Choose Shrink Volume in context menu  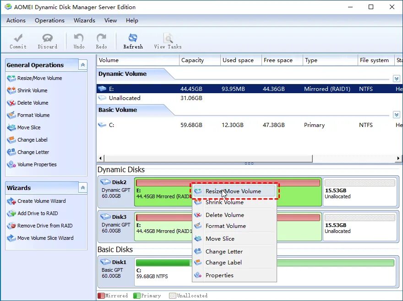[234, 202]
